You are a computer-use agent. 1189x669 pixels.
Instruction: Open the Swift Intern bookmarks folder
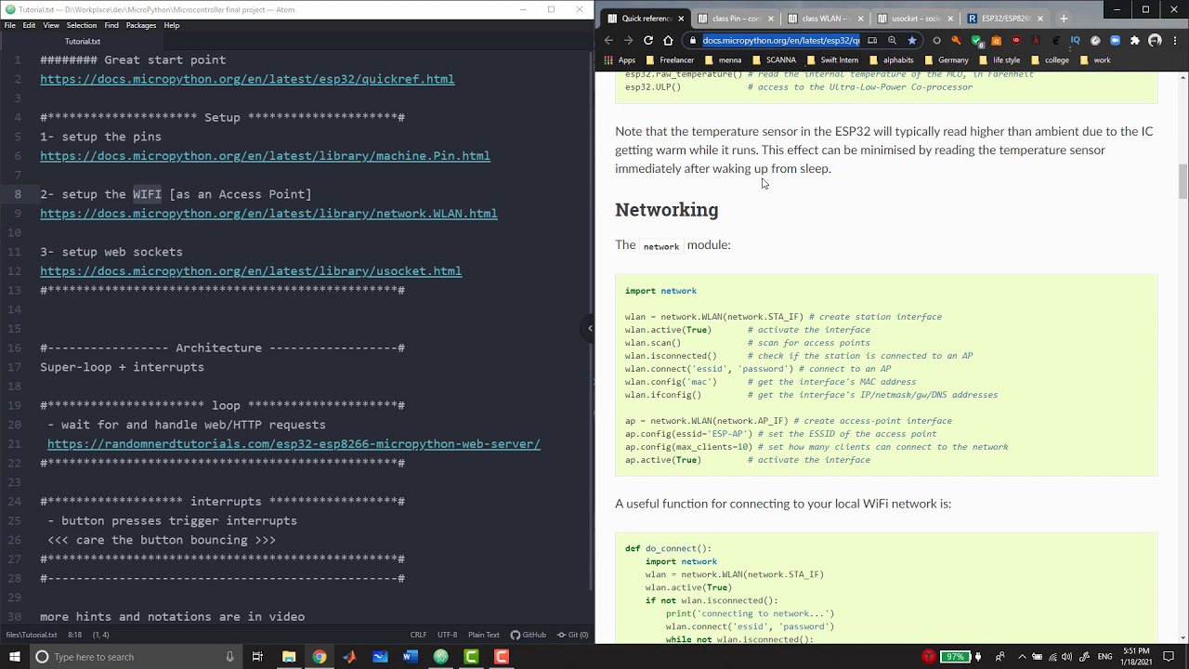coord(832,59)
